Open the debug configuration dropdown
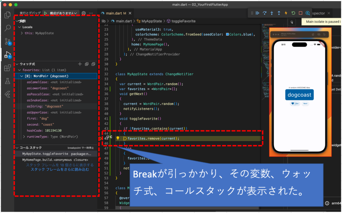 63,13
